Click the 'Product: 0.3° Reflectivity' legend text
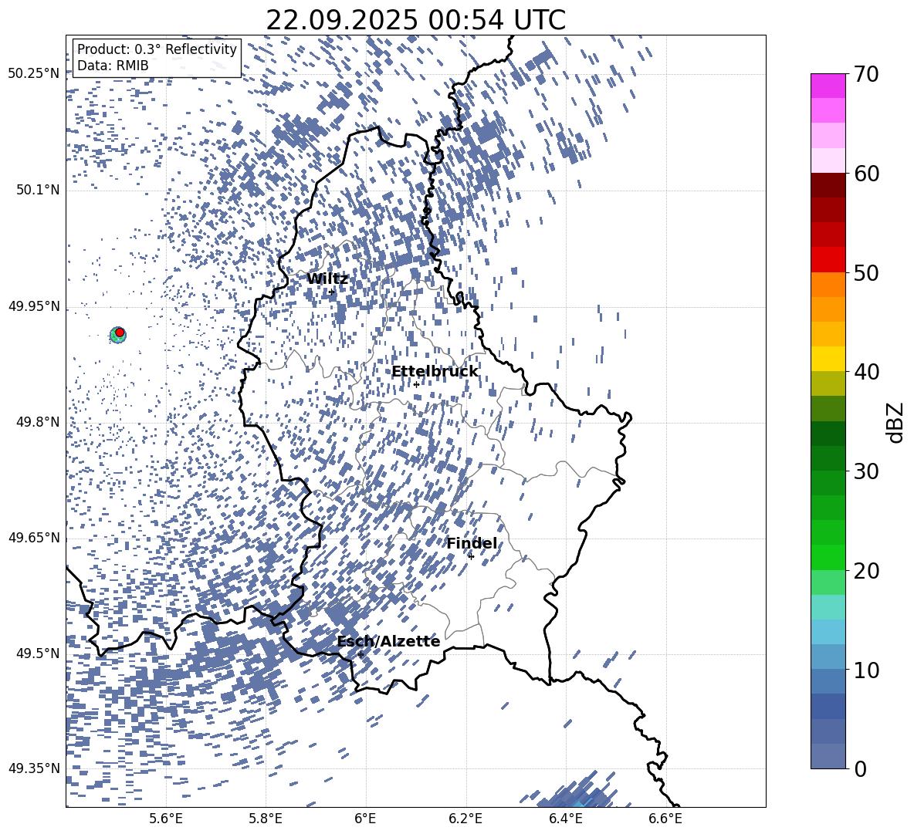This screenshot has height=834, width=914. pos(157,49)
